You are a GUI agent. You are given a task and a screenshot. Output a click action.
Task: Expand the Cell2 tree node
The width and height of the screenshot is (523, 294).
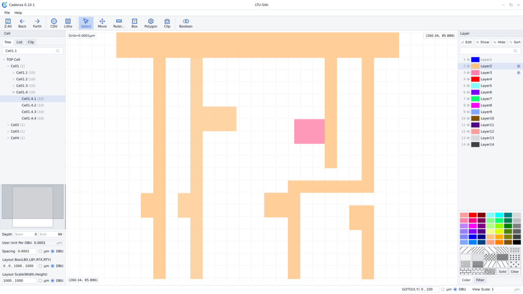pyautogui.click(x=8, y=125)
